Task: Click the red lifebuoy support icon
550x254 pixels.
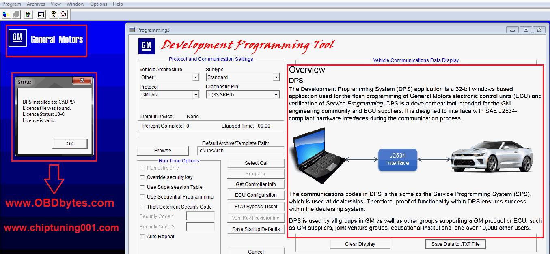Action: (x=63, y=15)
